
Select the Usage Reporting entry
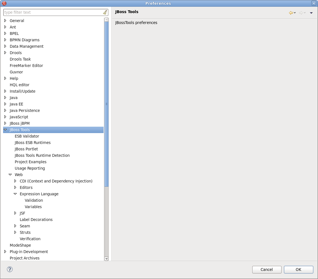point(30,168)
